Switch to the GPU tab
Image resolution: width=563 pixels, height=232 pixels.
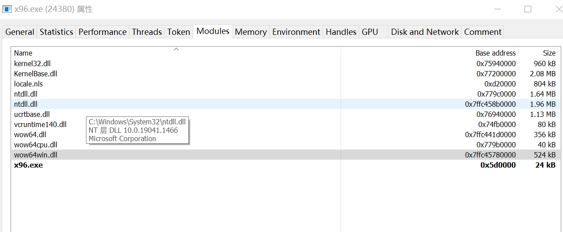pos(370,32)
